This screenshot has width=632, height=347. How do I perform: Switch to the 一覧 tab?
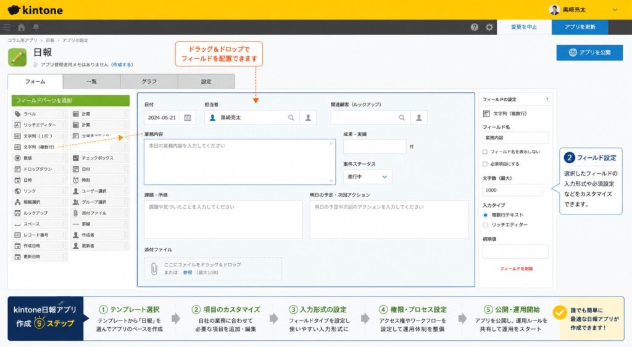(91, 81)
